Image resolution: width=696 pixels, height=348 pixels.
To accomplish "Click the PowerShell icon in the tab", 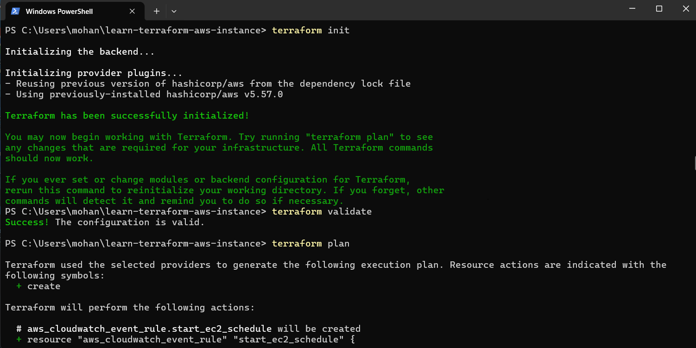I will [x=15, y=11].
